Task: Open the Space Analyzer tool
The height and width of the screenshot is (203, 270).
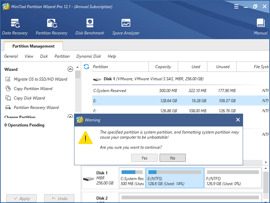Action: point(126,27)
